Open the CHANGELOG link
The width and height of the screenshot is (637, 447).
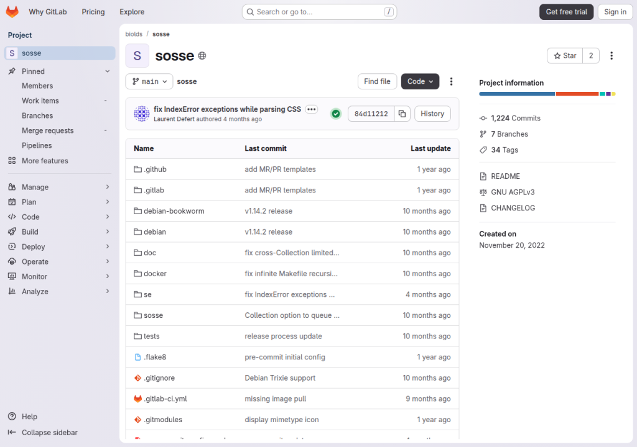point(513,208)
